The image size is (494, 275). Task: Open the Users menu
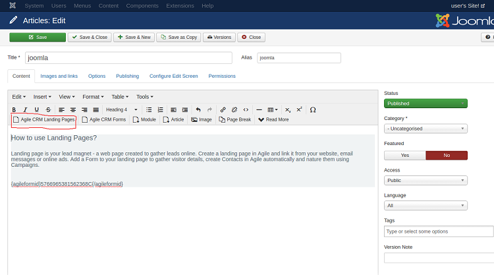coord(59,6)
